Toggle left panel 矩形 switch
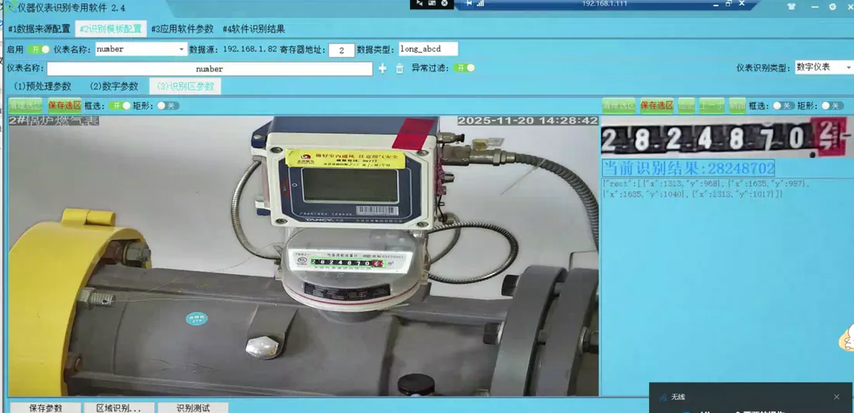 click(x=168, y=105)
